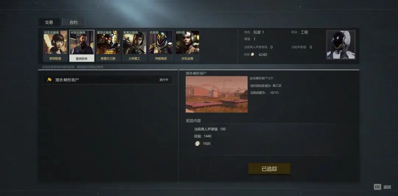The image size is (398, 196).
Task: Click the player helmet avatar portrait
Action: click(x=341, y=45)
